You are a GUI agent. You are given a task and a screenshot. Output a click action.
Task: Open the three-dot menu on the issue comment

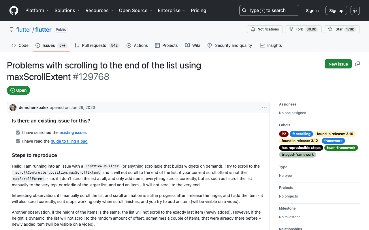264,107
